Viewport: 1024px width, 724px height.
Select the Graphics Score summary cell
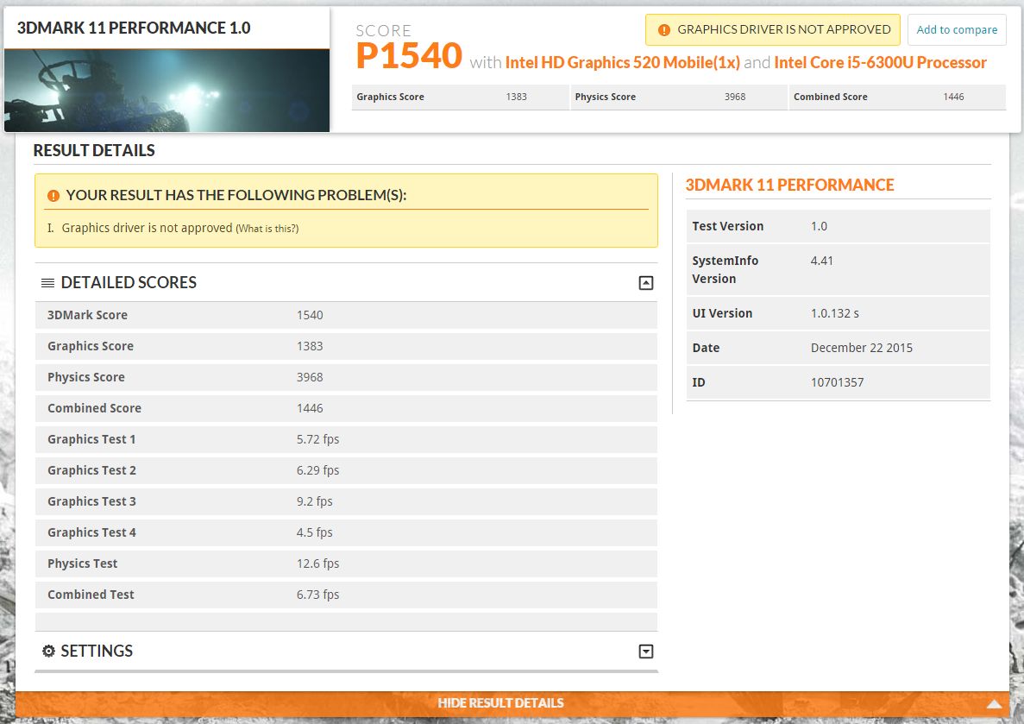[x=459, y=97]
